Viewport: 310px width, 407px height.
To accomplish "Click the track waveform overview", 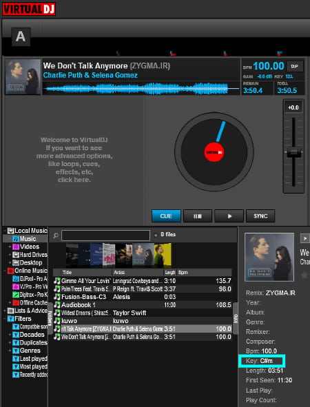I will 141,89.
